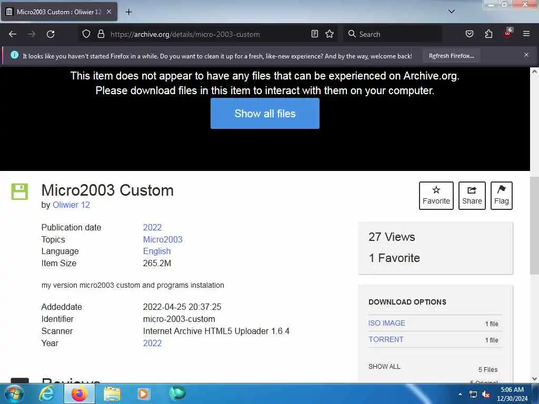
Task: Click the Firefox taskbar icon
Action: click(79, 394)
